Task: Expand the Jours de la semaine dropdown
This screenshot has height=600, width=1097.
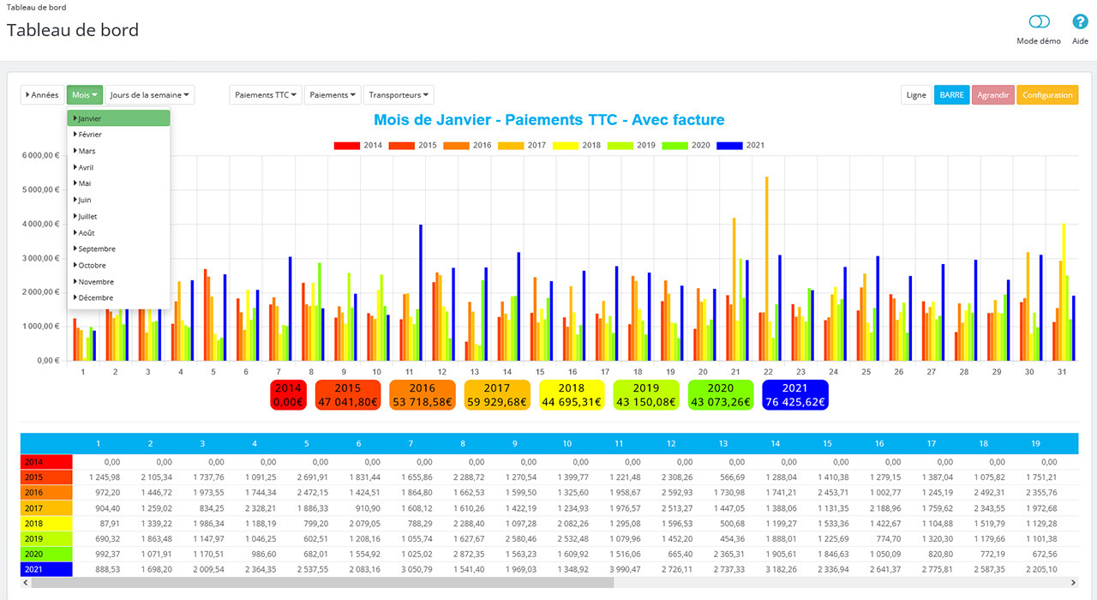Action: (150, 95)
